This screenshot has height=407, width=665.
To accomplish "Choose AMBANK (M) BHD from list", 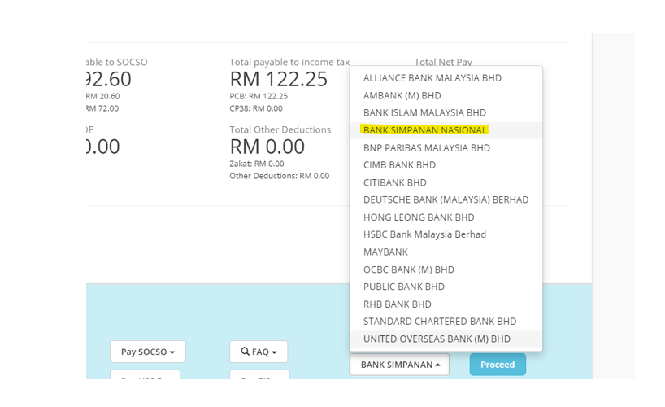I will [446, 95].
